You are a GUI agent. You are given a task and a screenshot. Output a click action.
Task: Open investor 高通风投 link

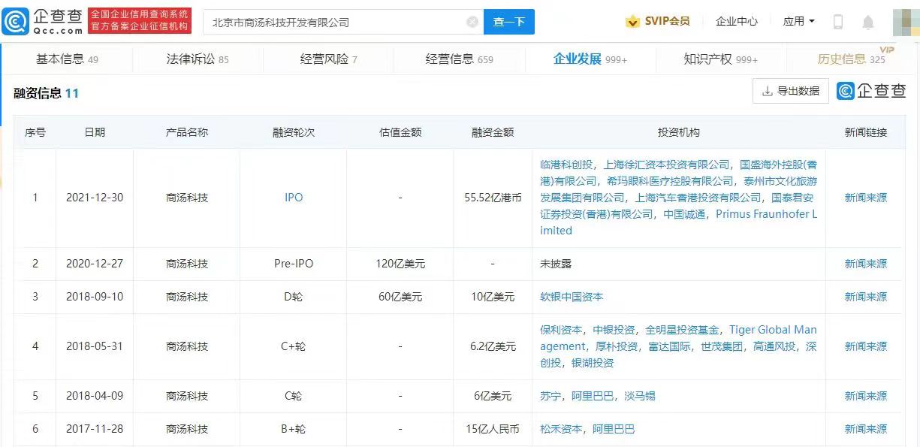coord(774,346)
